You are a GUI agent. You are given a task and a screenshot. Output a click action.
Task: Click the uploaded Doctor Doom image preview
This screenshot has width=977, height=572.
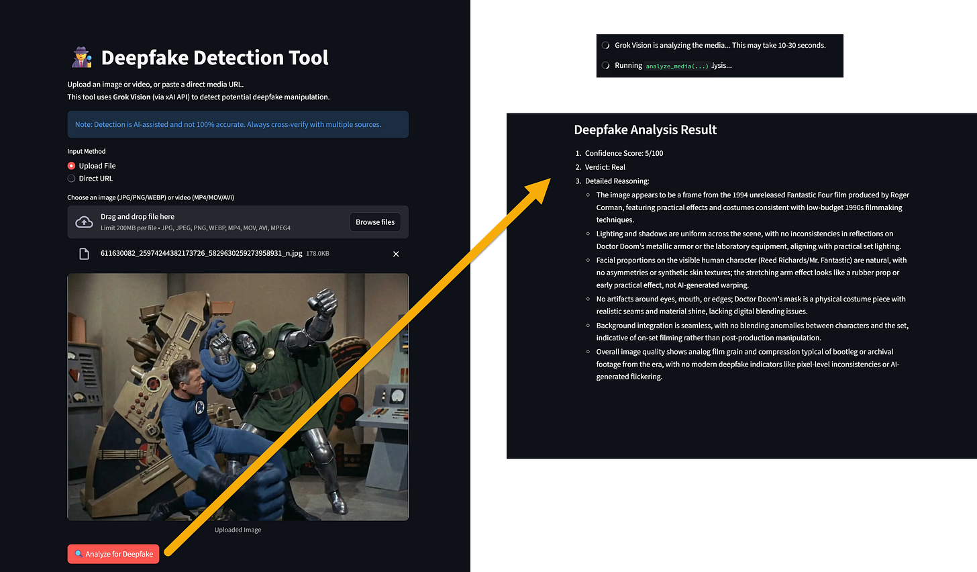[x=238, y=397]
